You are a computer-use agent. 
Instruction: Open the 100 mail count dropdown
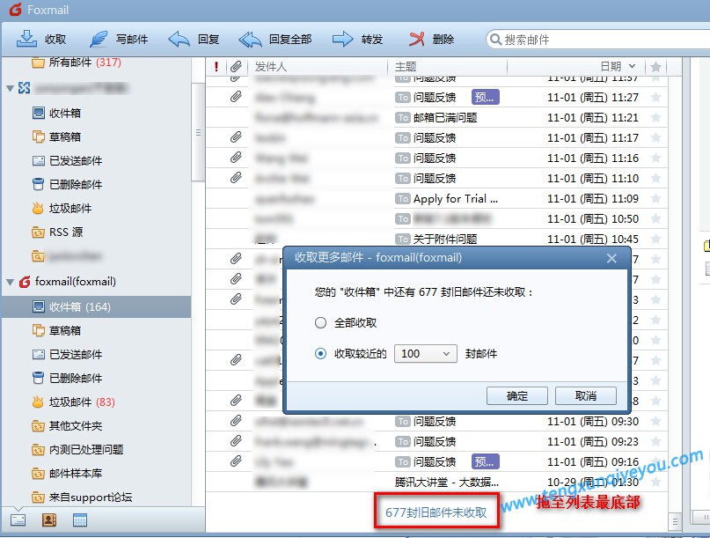(x=425, y=353)
